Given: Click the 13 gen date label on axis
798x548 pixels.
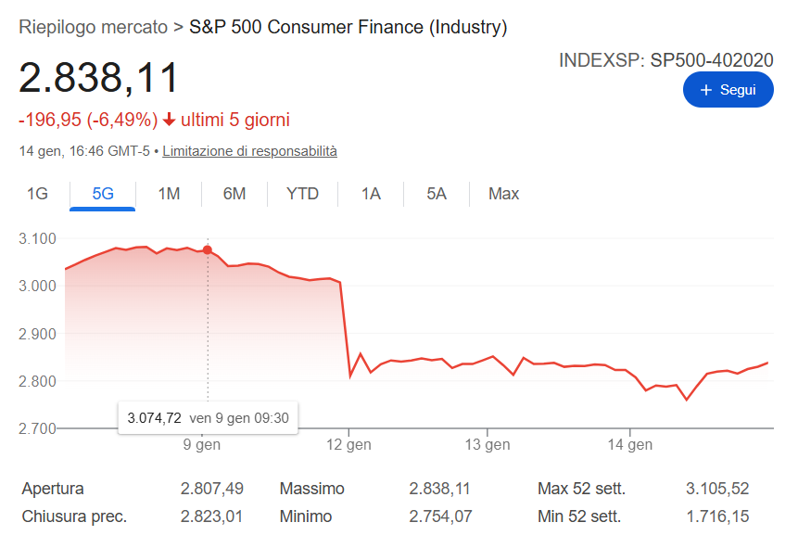Looking at the screenshot, I should coord(488,445).
